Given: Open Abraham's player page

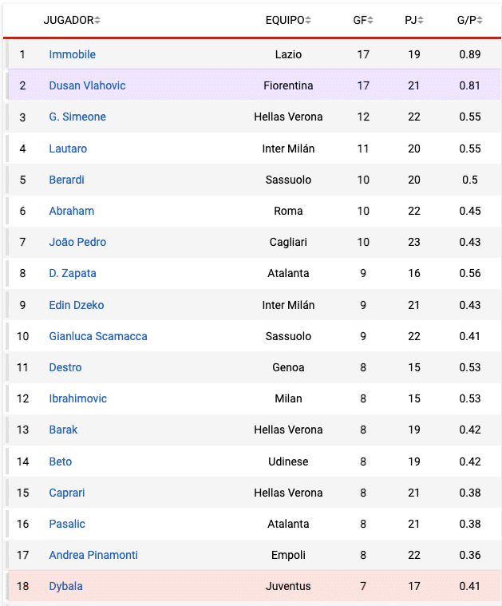Looking at the screenshot, I should point(71,211).
